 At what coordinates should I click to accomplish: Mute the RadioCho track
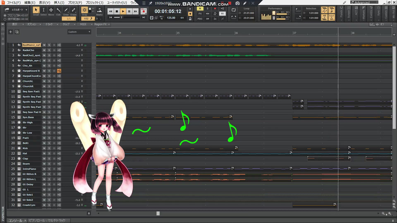(44, 50)
